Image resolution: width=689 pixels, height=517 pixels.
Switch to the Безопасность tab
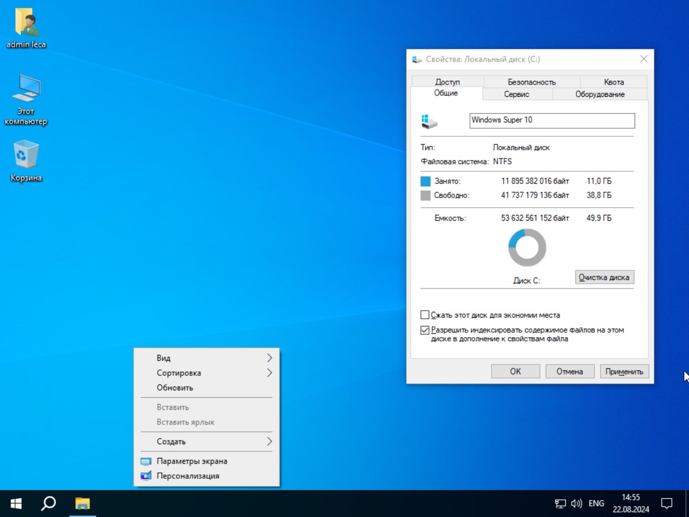[531, 82]
